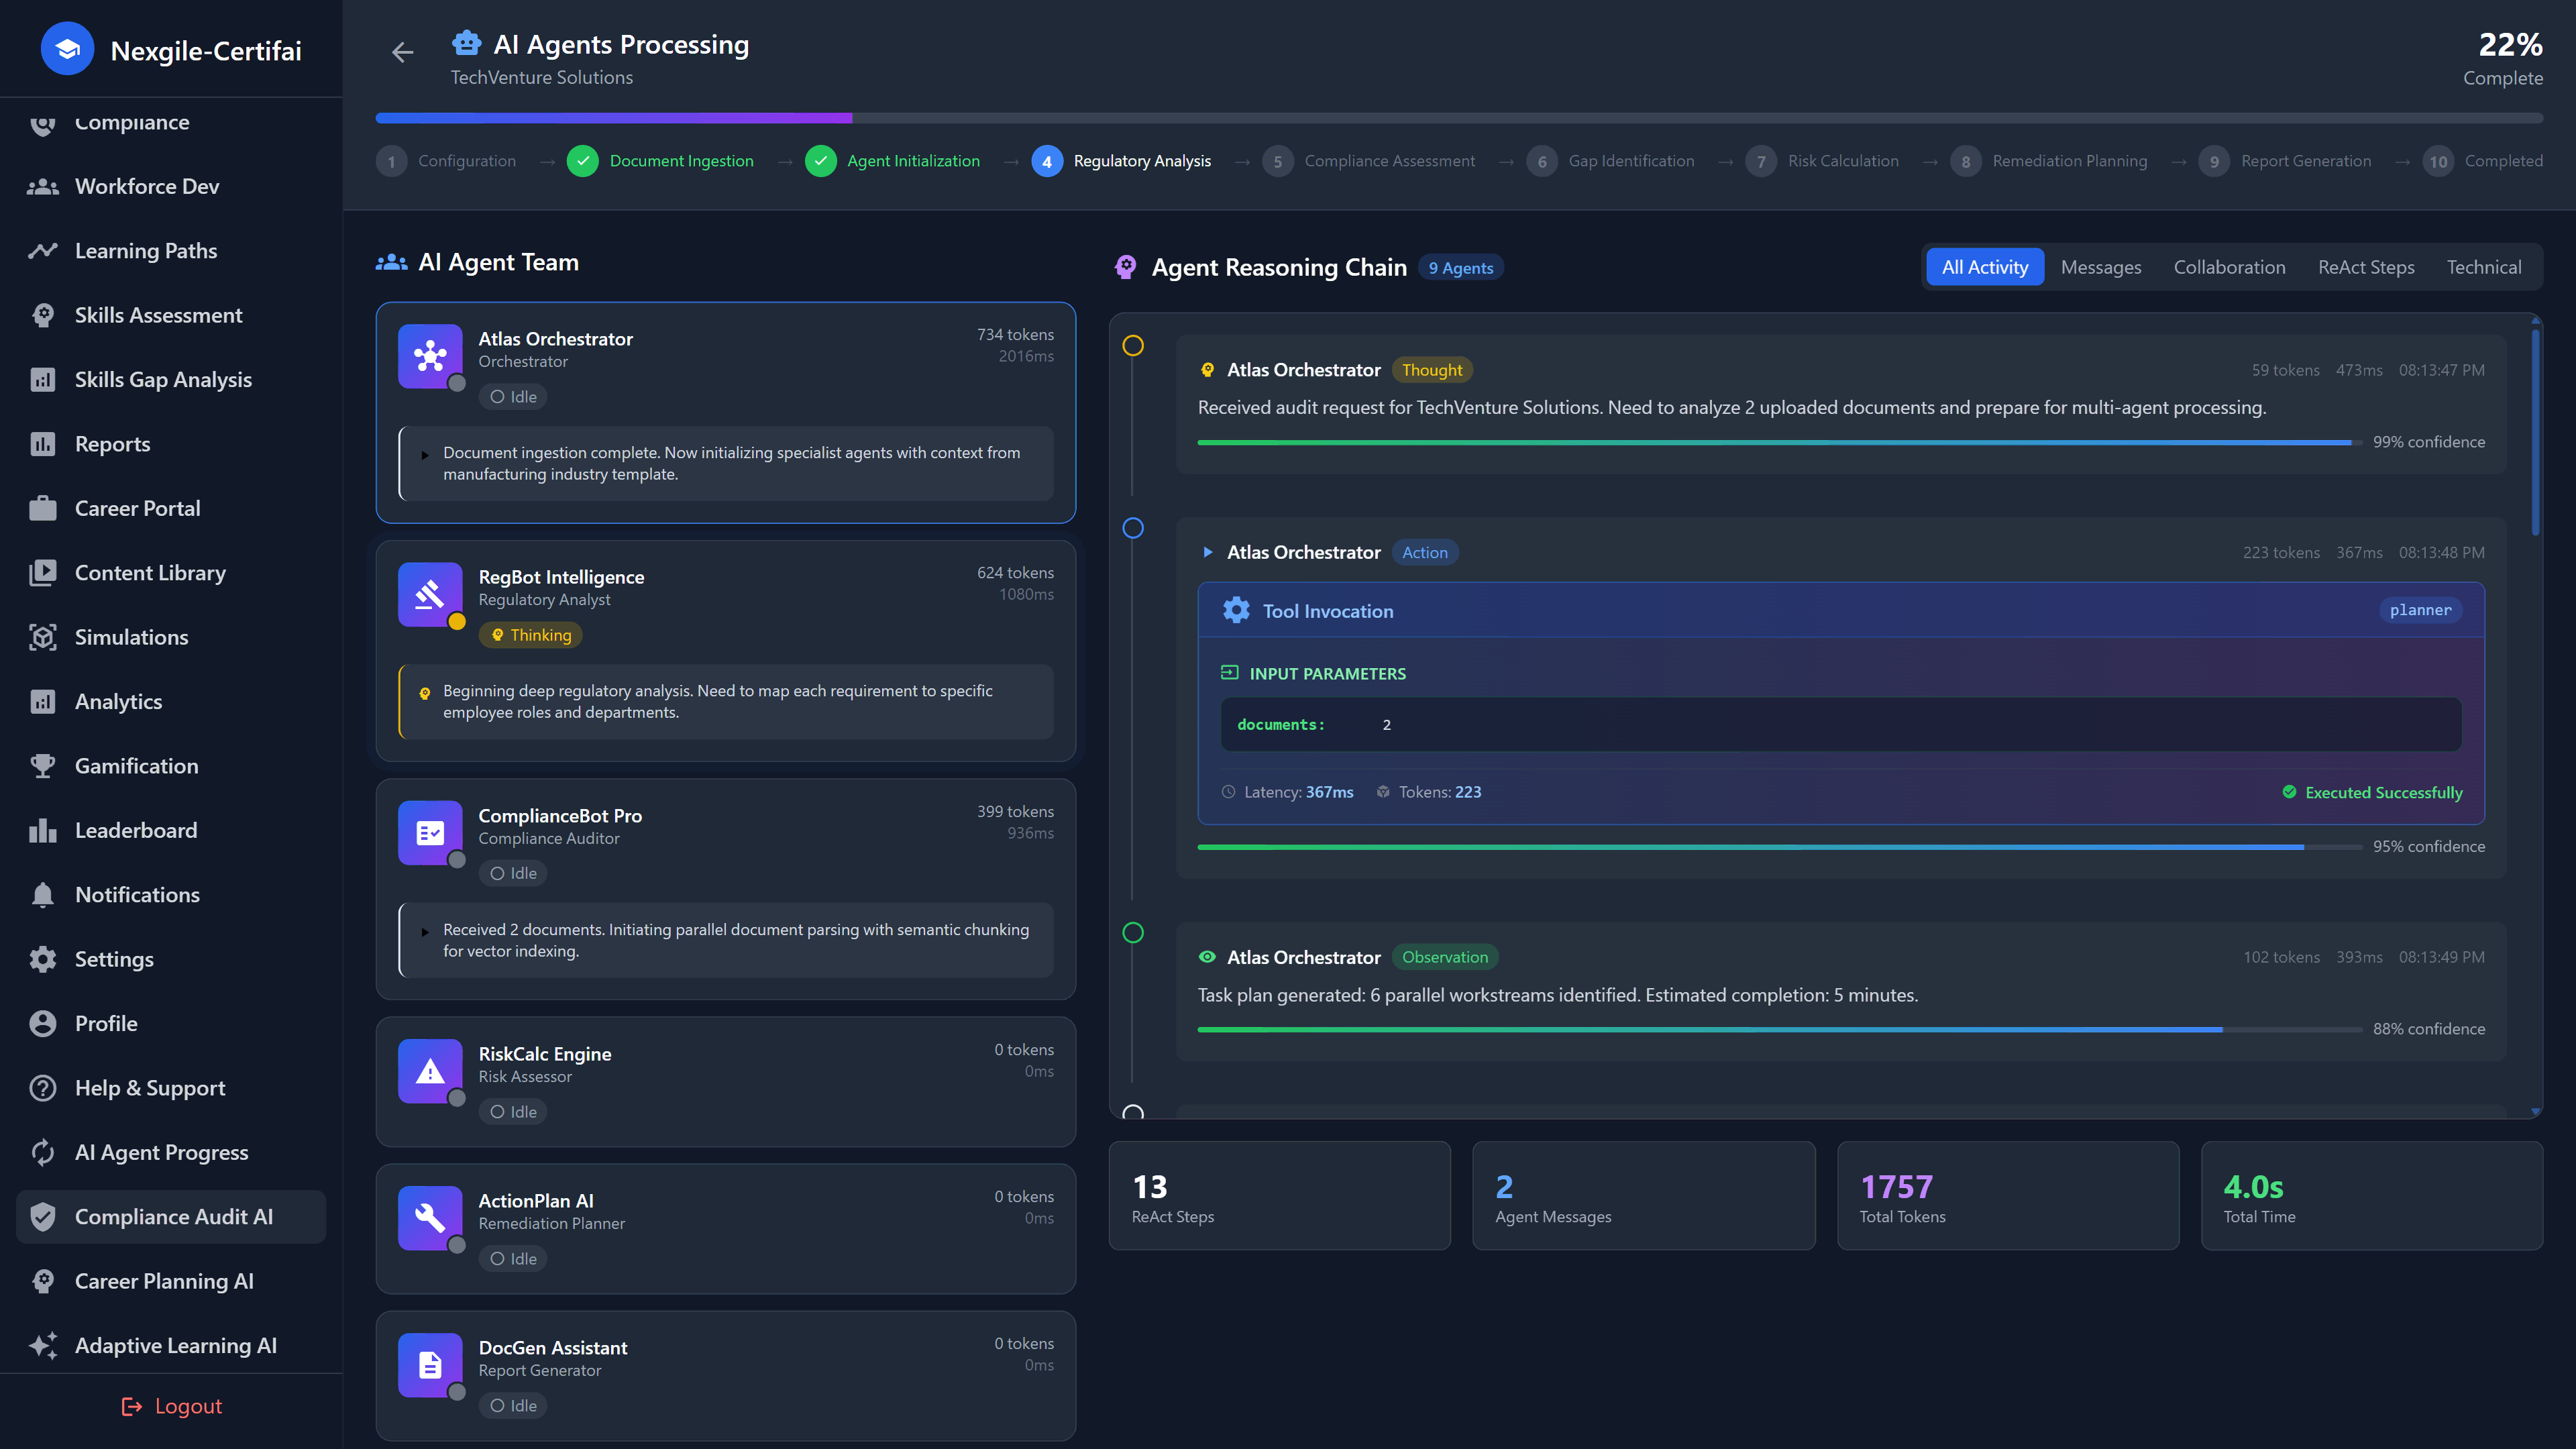Expand the Atlas Orchestrator Action entry

(x=1207, y=552)
